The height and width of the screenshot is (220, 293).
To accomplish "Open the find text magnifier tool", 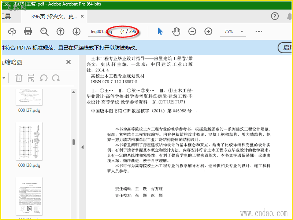I will [44, 32].
